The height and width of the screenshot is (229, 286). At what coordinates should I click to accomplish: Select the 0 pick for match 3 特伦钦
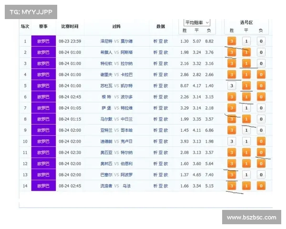click(261, 63)
